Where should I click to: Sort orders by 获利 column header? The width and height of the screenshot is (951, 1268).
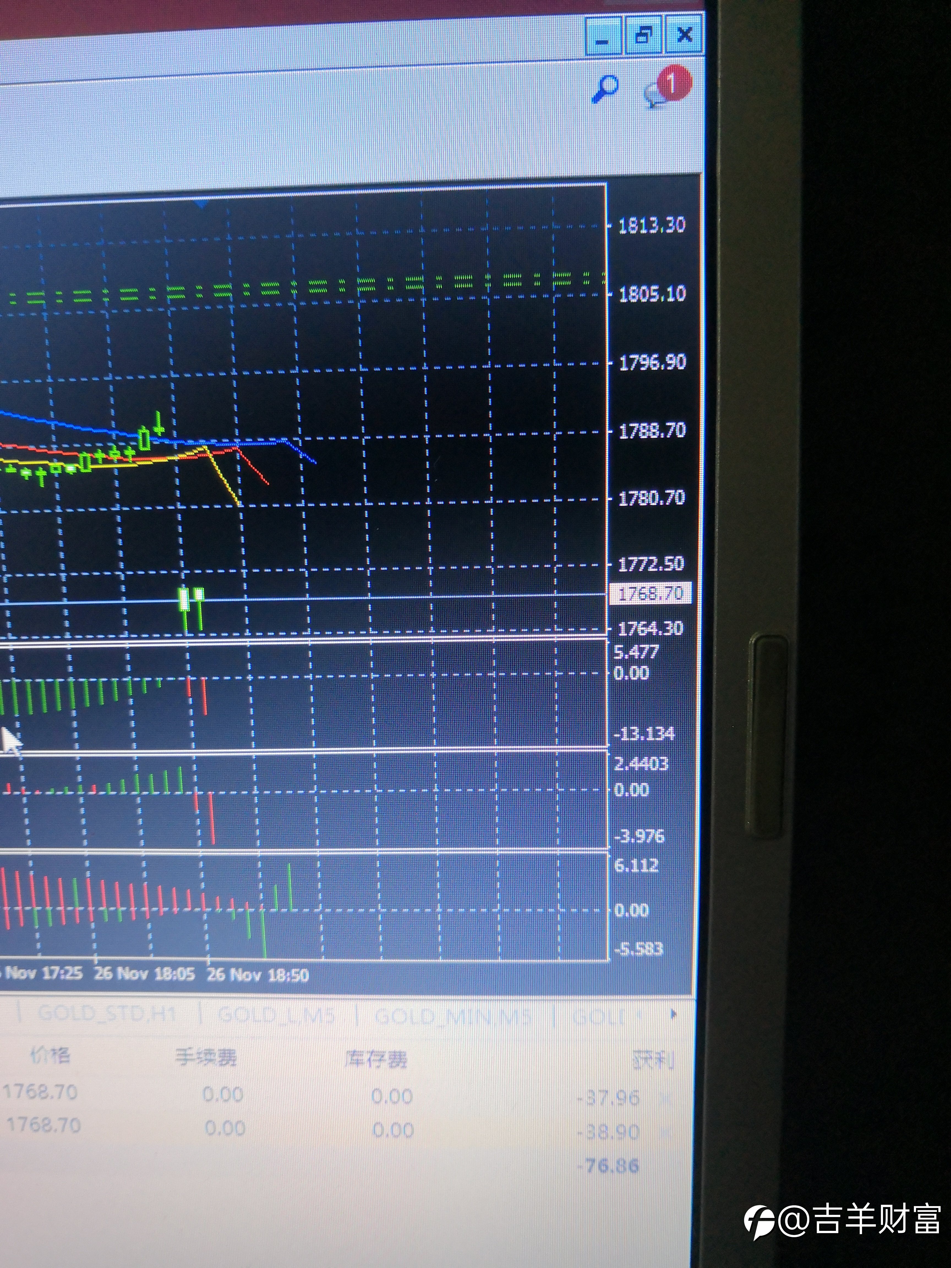653,1061
